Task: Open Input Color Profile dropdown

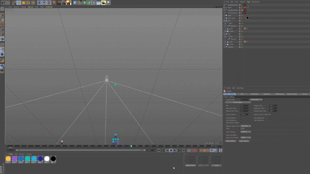Action: 246,138
